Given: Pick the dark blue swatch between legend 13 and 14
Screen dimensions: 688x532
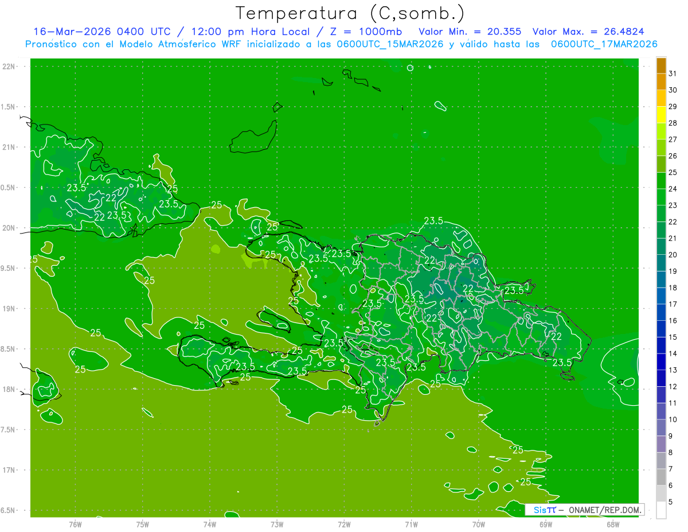Looking at the screenshot, I should (x=661, y=362).
